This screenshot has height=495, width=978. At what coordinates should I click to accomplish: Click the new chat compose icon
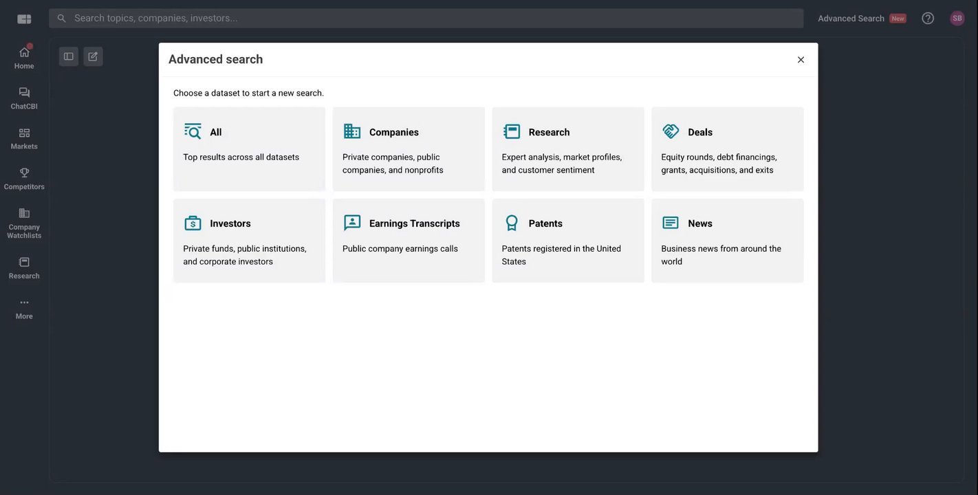93,56
